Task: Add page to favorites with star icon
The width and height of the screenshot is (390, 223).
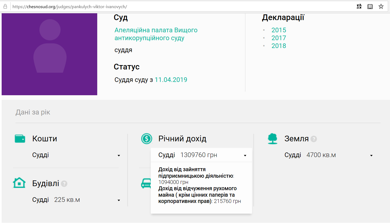Action: [x=381, y=7]
